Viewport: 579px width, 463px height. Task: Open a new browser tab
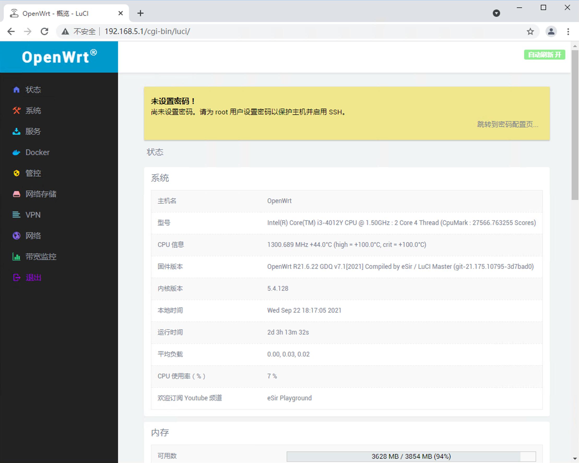coord(140,13)
